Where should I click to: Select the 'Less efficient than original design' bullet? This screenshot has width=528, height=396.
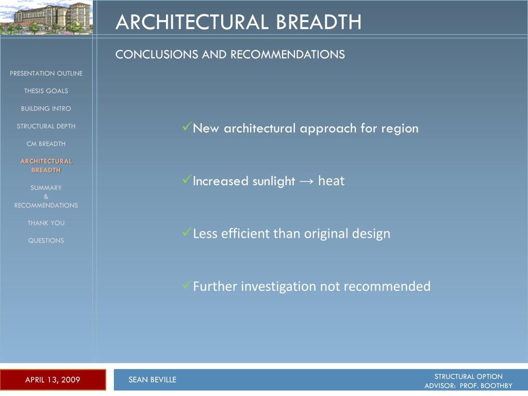(292, 234)
